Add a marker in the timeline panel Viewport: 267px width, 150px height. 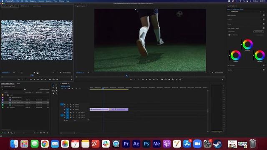pos(73,89)
